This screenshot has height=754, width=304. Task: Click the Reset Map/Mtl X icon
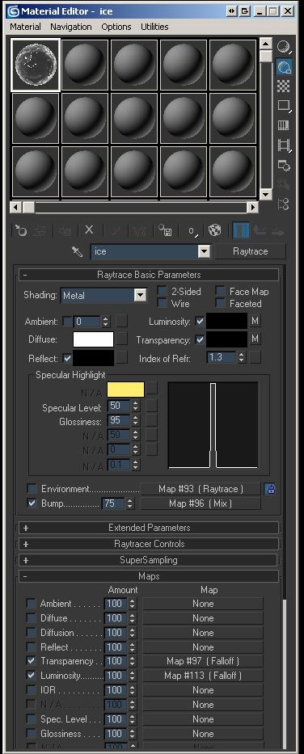click(x=89, y=230)
